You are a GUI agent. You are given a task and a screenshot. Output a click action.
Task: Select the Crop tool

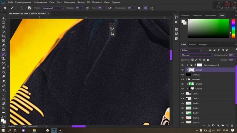tap(3, 36)
